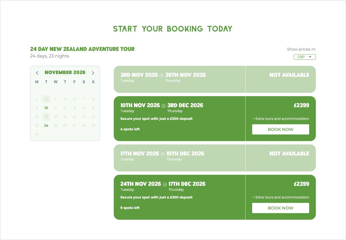This screenshot has width=346, height=240.
Task: Select November 10 in the calendar
Action: (46, 108)
